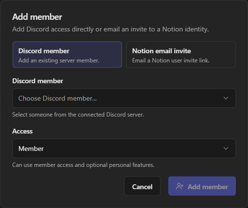The image size is (248, 208).
Task: Click 'Can use member access and optional personal features.' text
Action: [83, 165]
